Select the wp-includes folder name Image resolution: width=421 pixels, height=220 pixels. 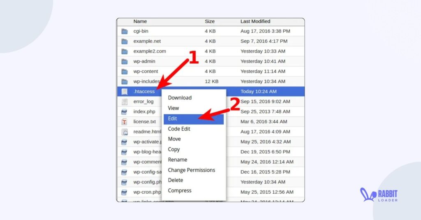point(147,81)
